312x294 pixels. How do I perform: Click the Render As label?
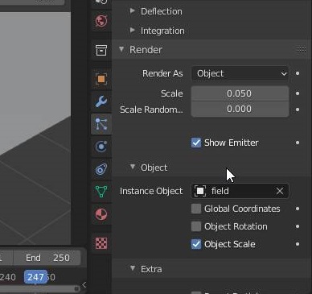pyautogui.click(x=162, y=73)
